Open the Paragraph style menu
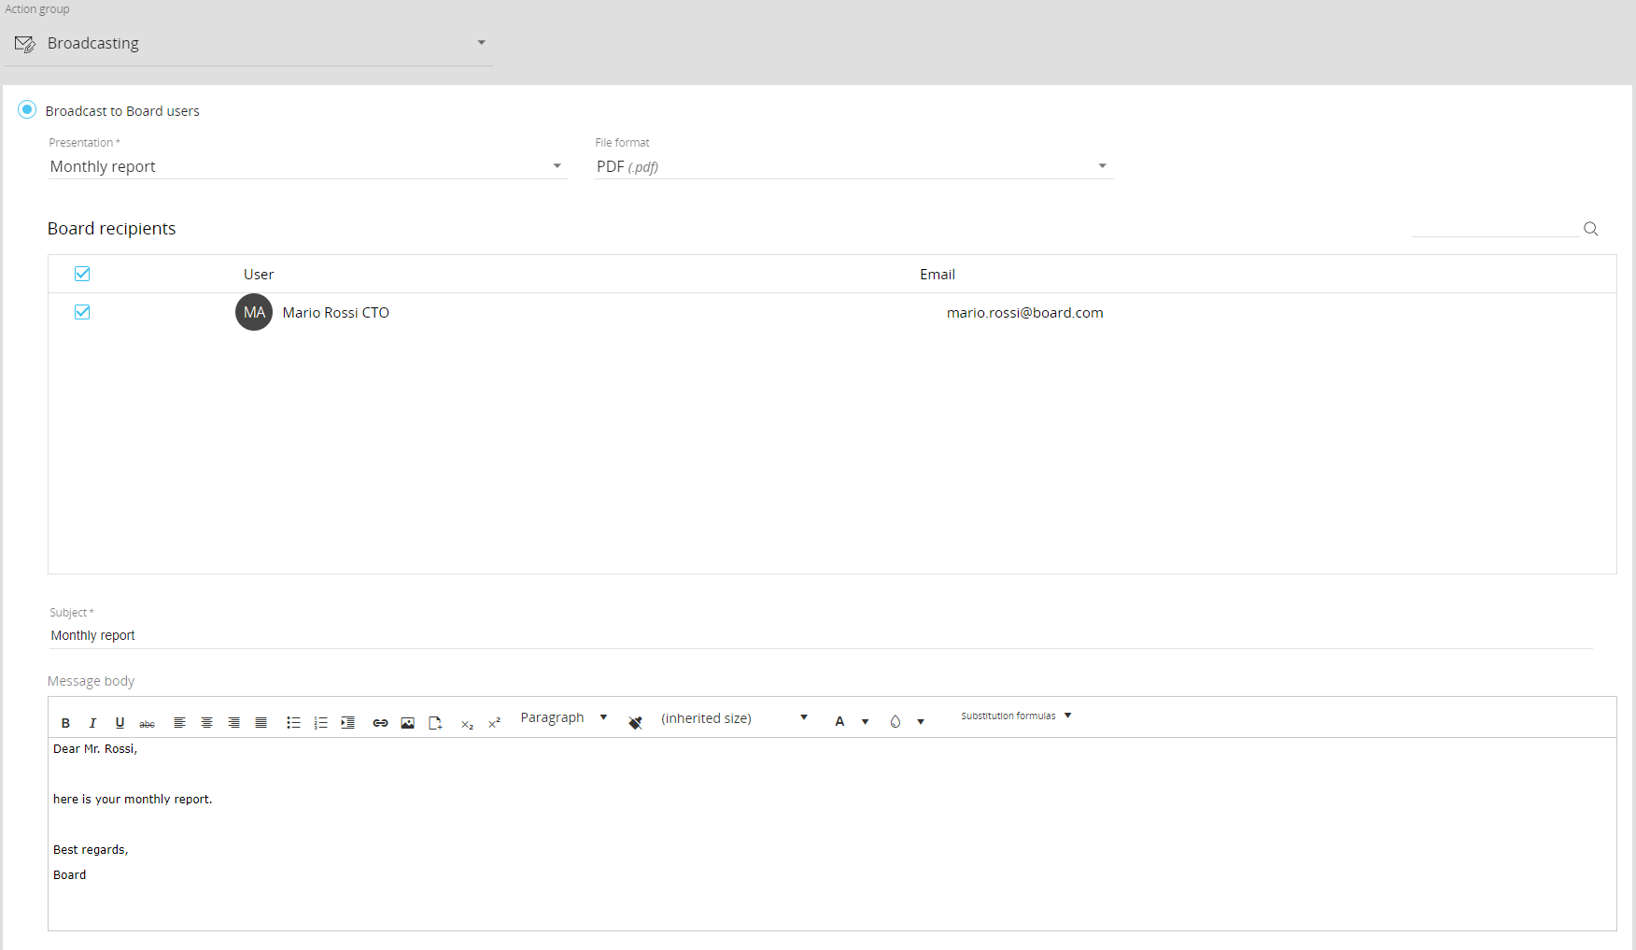 [x=564, y=717]
